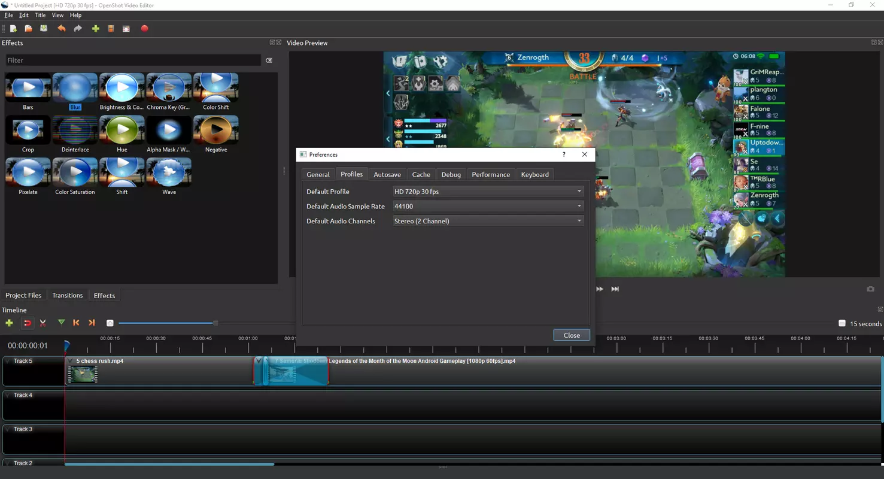Select the Razor scissors tool

[43, 323]
